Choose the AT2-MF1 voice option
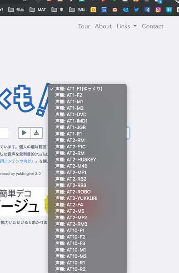 [87, 172]
